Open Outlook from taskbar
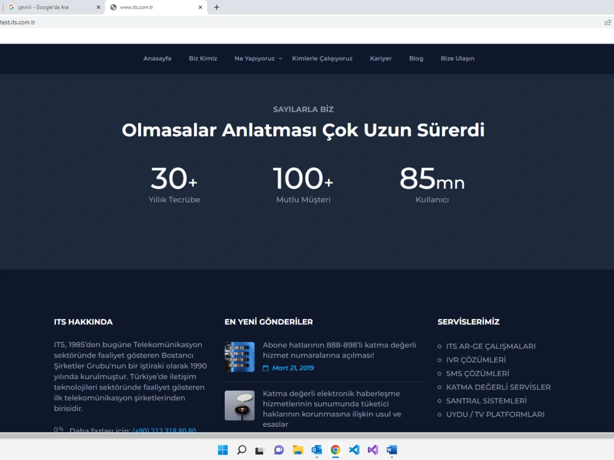 pyautogui.click(x=316, y=450)
